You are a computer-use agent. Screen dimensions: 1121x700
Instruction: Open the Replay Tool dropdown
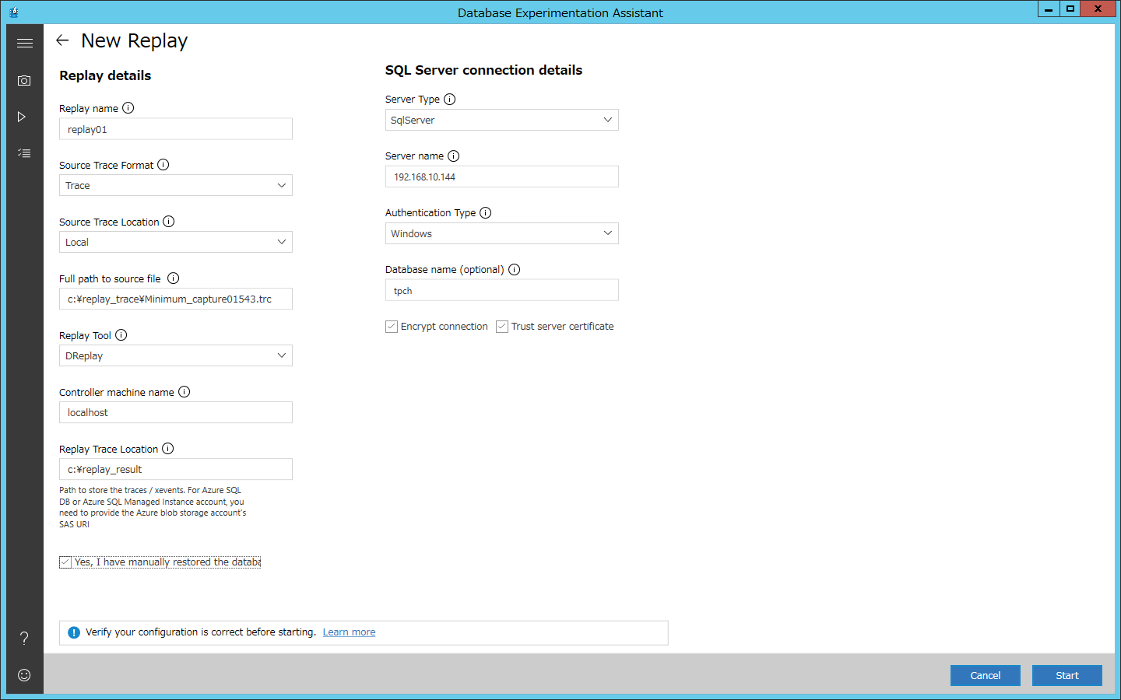pos(176,355)
